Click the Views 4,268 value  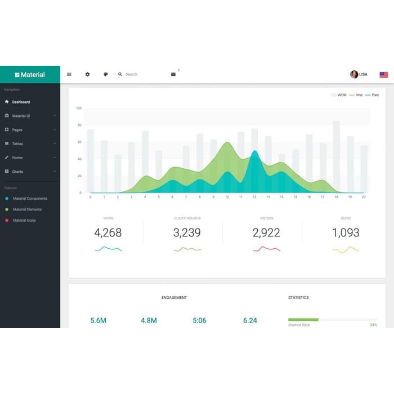pos(108,232)
